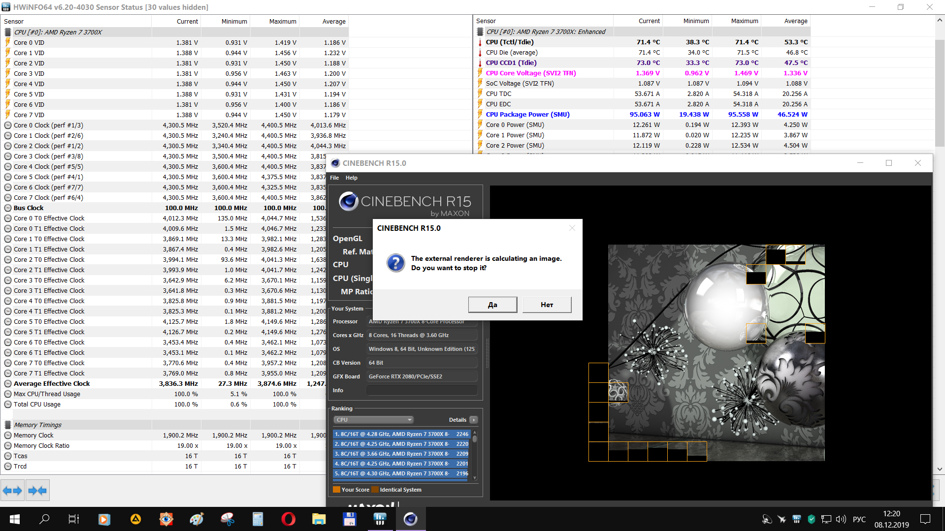Open the File menu in Cinebench

click(x=334, y=178)
